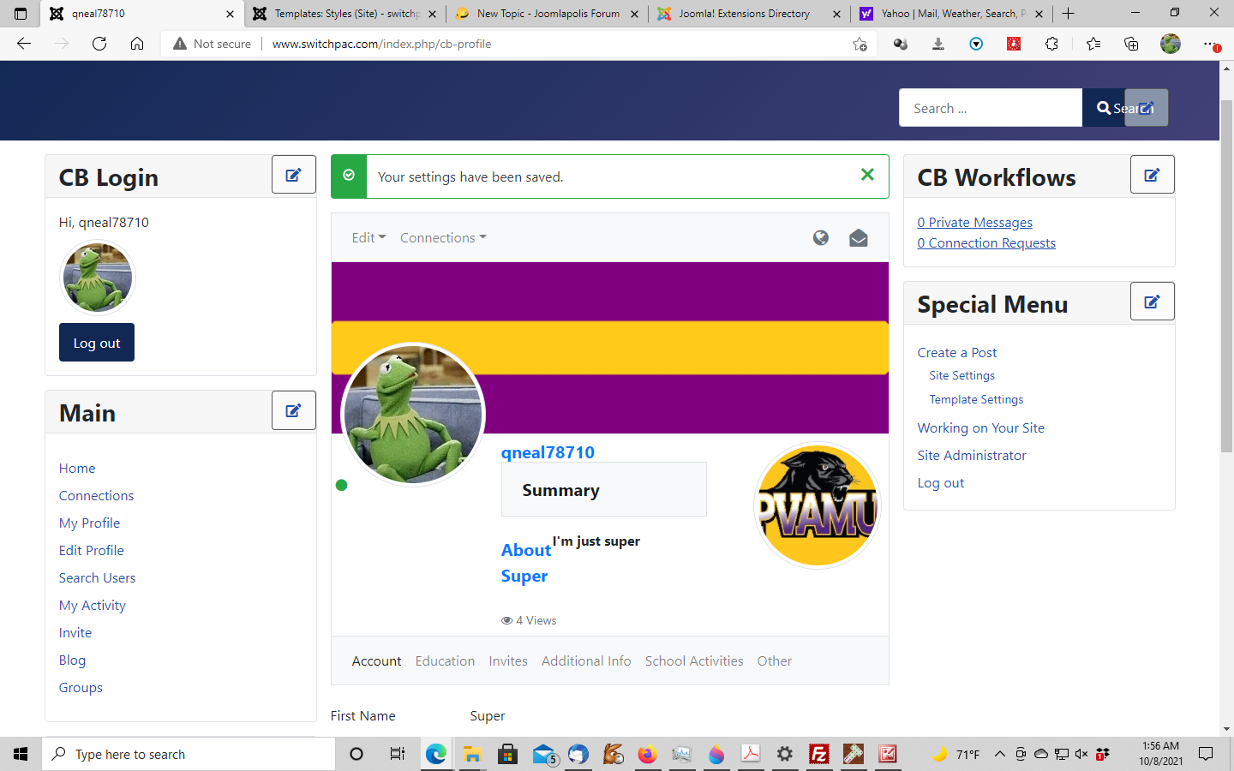
Task: Click the edit icon on Main module
Action: pos(294,410)
